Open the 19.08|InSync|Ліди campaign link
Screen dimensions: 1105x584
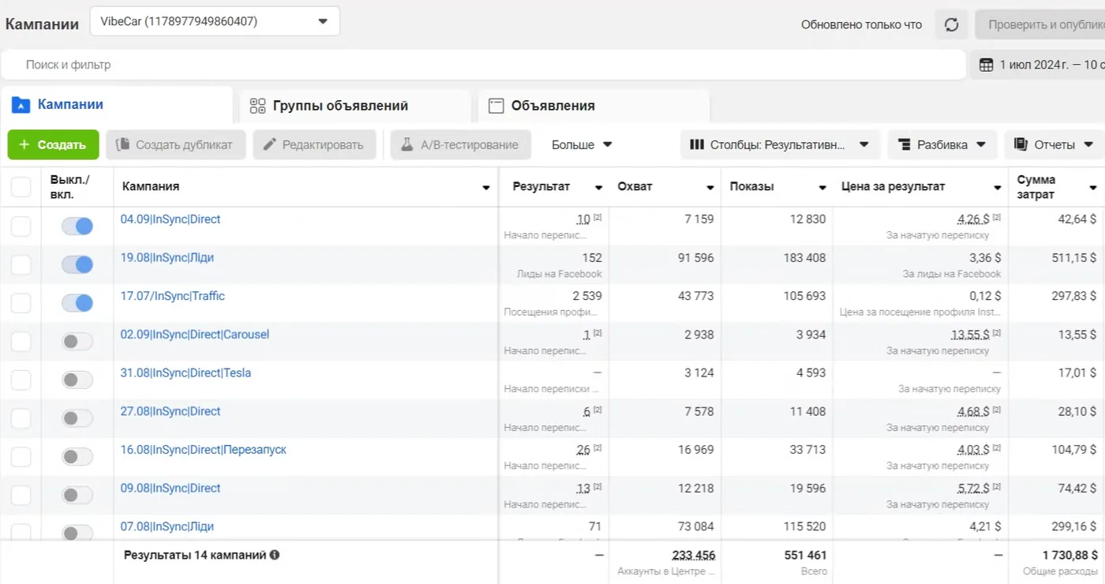(167, 257)
